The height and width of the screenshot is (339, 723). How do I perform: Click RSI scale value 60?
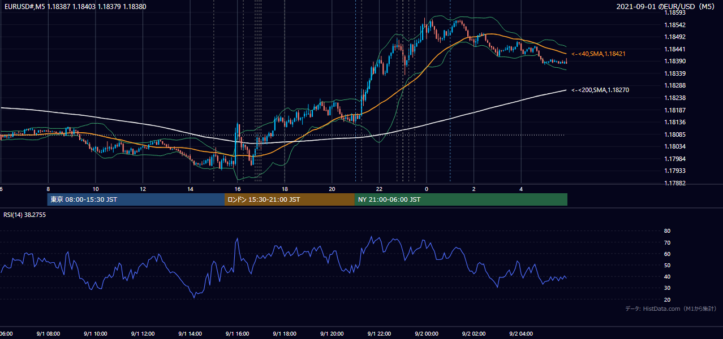click(x=667, y=254)
